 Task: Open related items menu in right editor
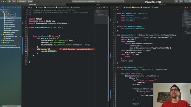(x=117, y=7)
